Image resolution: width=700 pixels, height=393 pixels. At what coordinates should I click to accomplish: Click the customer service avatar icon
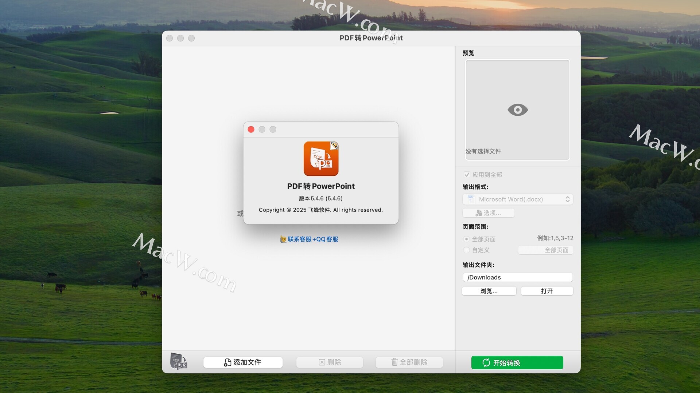283,239
